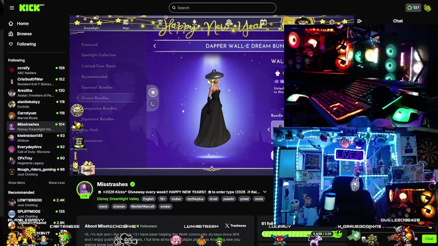Open the hamburger sidebar menu
Viewport: 438px width, 246px height.
[x=12, y=8]
